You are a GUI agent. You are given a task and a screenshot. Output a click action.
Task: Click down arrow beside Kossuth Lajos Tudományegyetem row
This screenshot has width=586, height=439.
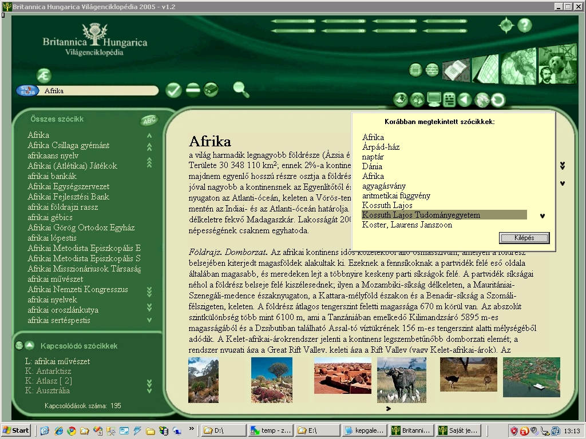(543, 215)
